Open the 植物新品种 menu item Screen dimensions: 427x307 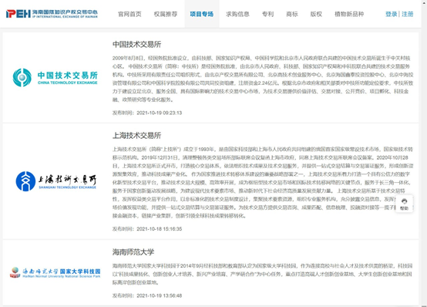click(x=349, y=14)
